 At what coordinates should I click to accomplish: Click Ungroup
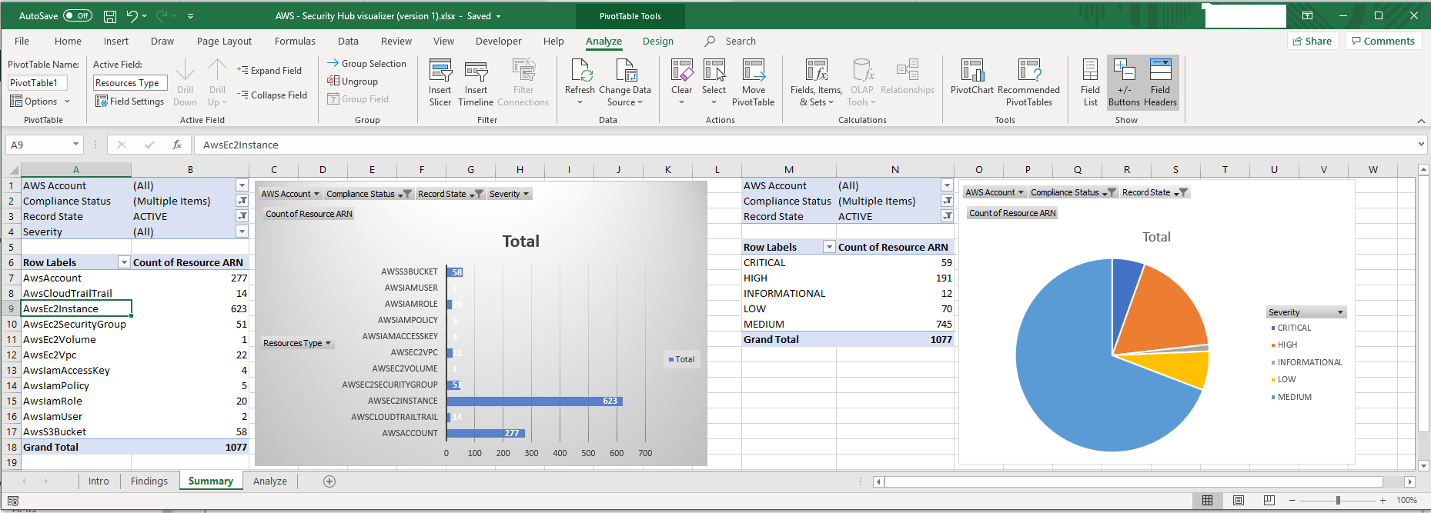(x=353, y=81)
